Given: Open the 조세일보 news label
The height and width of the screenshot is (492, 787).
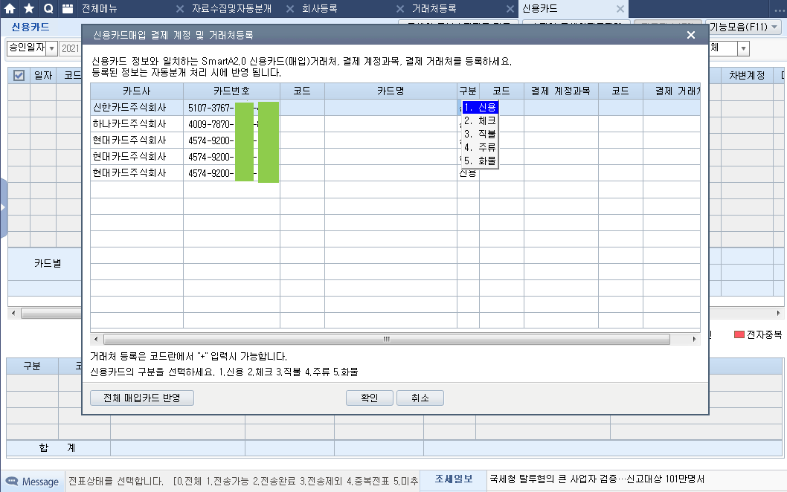Looking at the screenshot, I should click(453, 479).
